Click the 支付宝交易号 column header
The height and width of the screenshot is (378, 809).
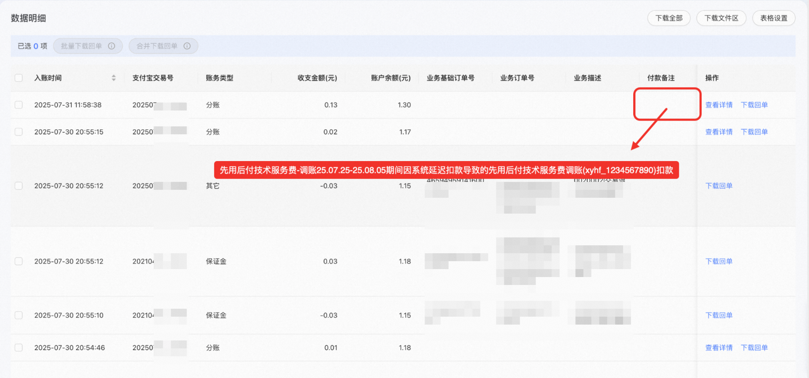153,78
